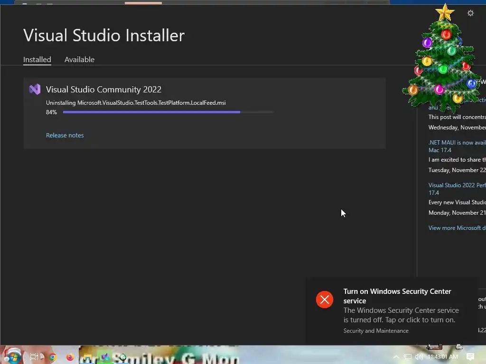This screenshot has height=364, width=486.
Task: Open the network icon in system tray
Action: (408, 357)
